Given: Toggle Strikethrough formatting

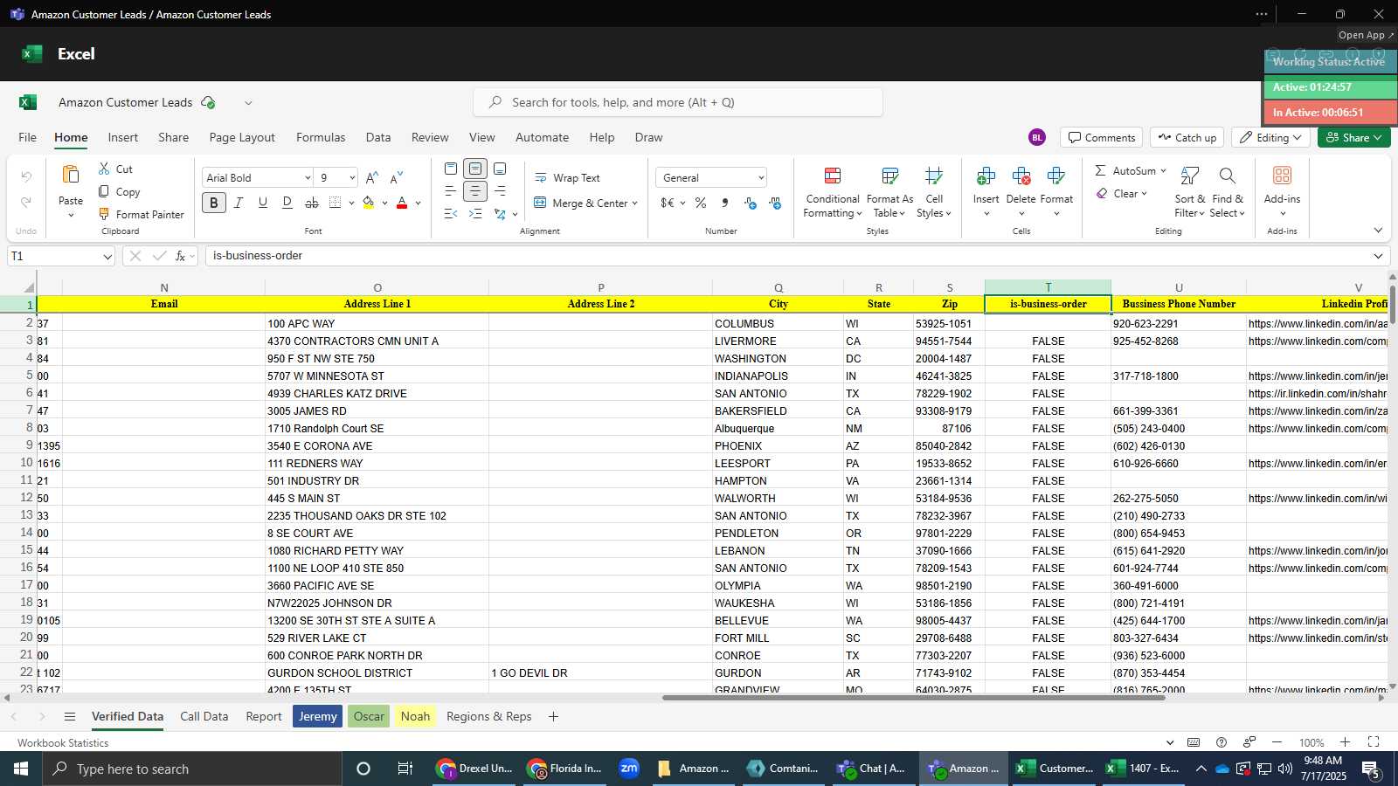Looking at the screenshot, I should click(311, 203).
